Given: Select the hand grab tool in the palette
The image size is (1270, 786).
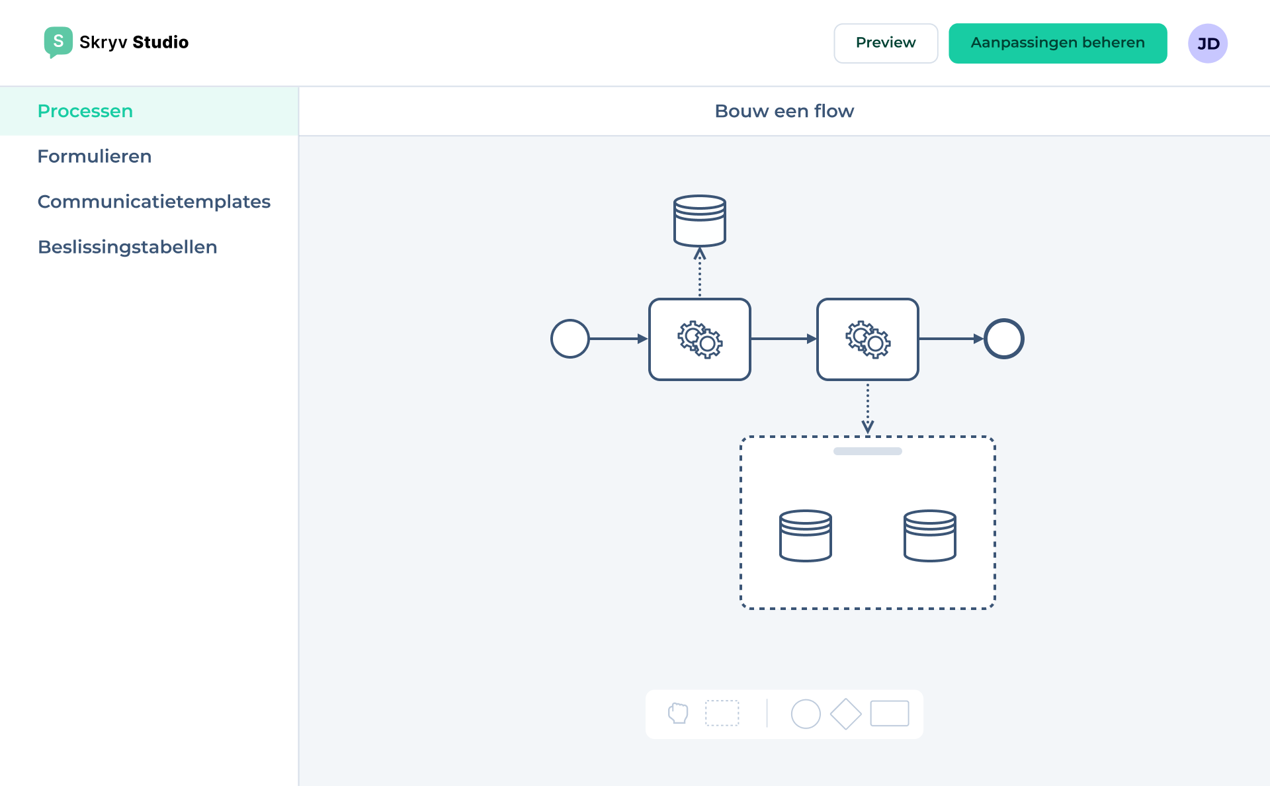Looking at the screenshot, I should tap(679, 714).
